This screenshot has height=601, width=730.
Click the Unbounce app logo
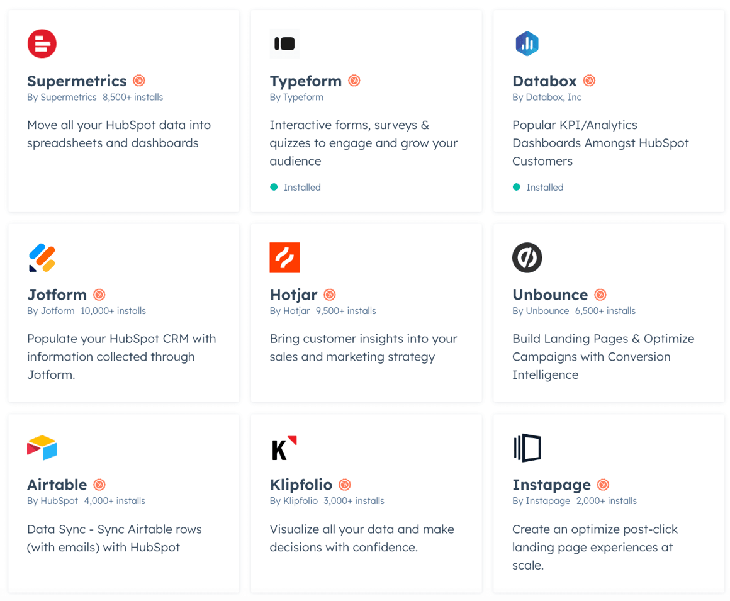527,257
